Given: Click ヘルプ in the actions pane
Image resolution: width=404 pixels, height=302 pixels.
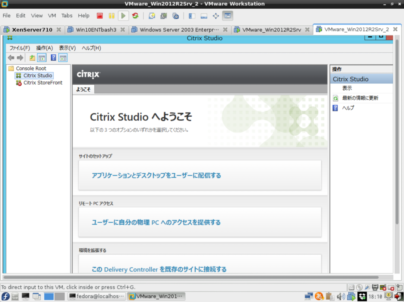Looking at the screenshot, I should 348,108.
